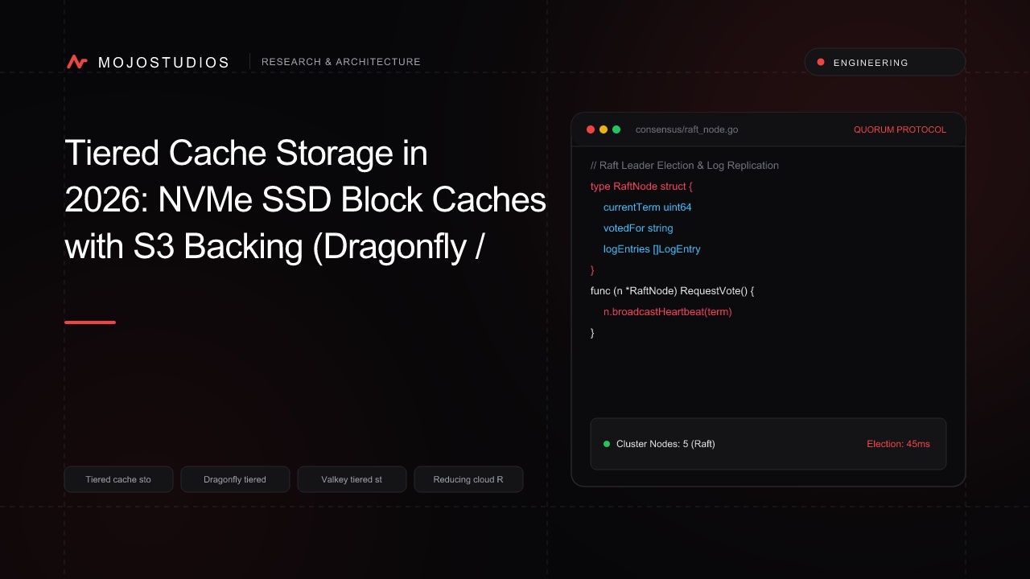Click the yellow minimize dot on code window
Screen dimensions: 1030x579
tap(604, 129)
